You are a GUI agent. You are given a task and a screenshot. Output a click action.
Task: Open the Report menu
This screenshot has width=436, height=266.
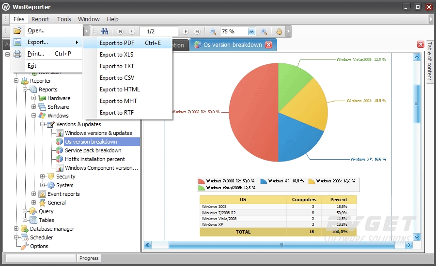tap(40, 19)
